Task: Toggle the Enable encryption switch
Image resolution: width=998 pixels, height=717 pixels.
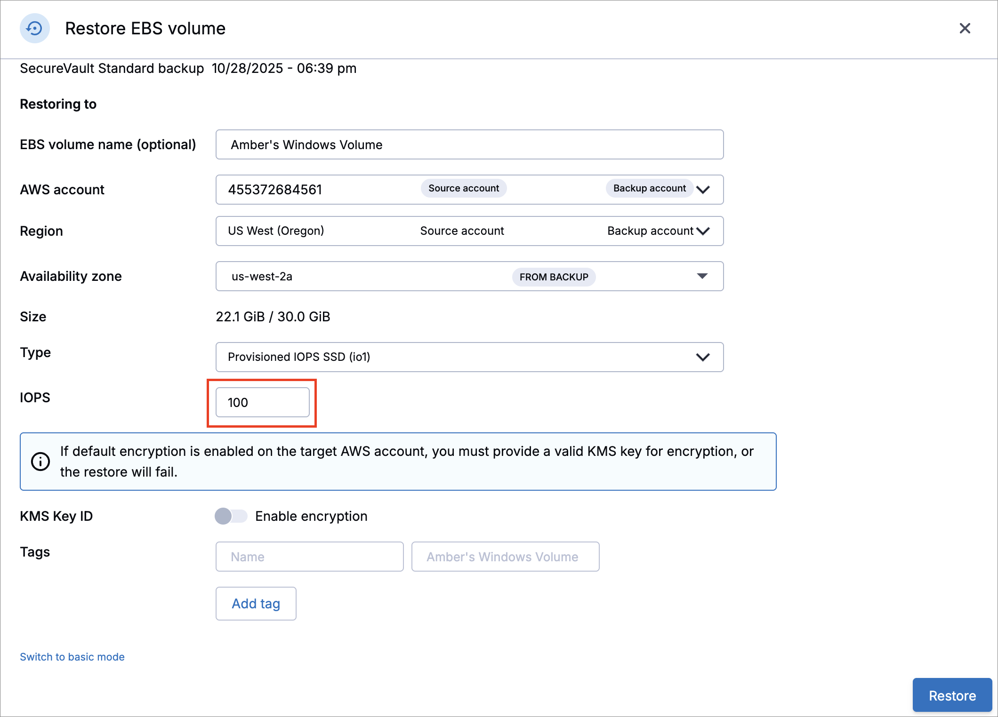Action: [231, 516]
